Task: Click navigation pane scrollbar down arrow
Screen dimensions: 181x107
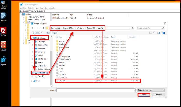Action: coord(51,86)
